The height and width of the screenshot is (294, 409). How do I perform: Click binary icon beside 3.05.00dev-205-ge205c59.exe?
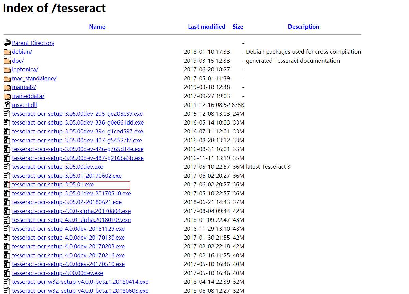click(7, 114)
